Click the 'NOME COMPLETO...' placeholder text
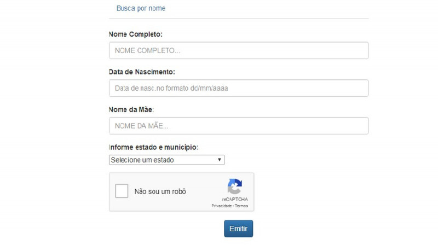 point(147,50)
